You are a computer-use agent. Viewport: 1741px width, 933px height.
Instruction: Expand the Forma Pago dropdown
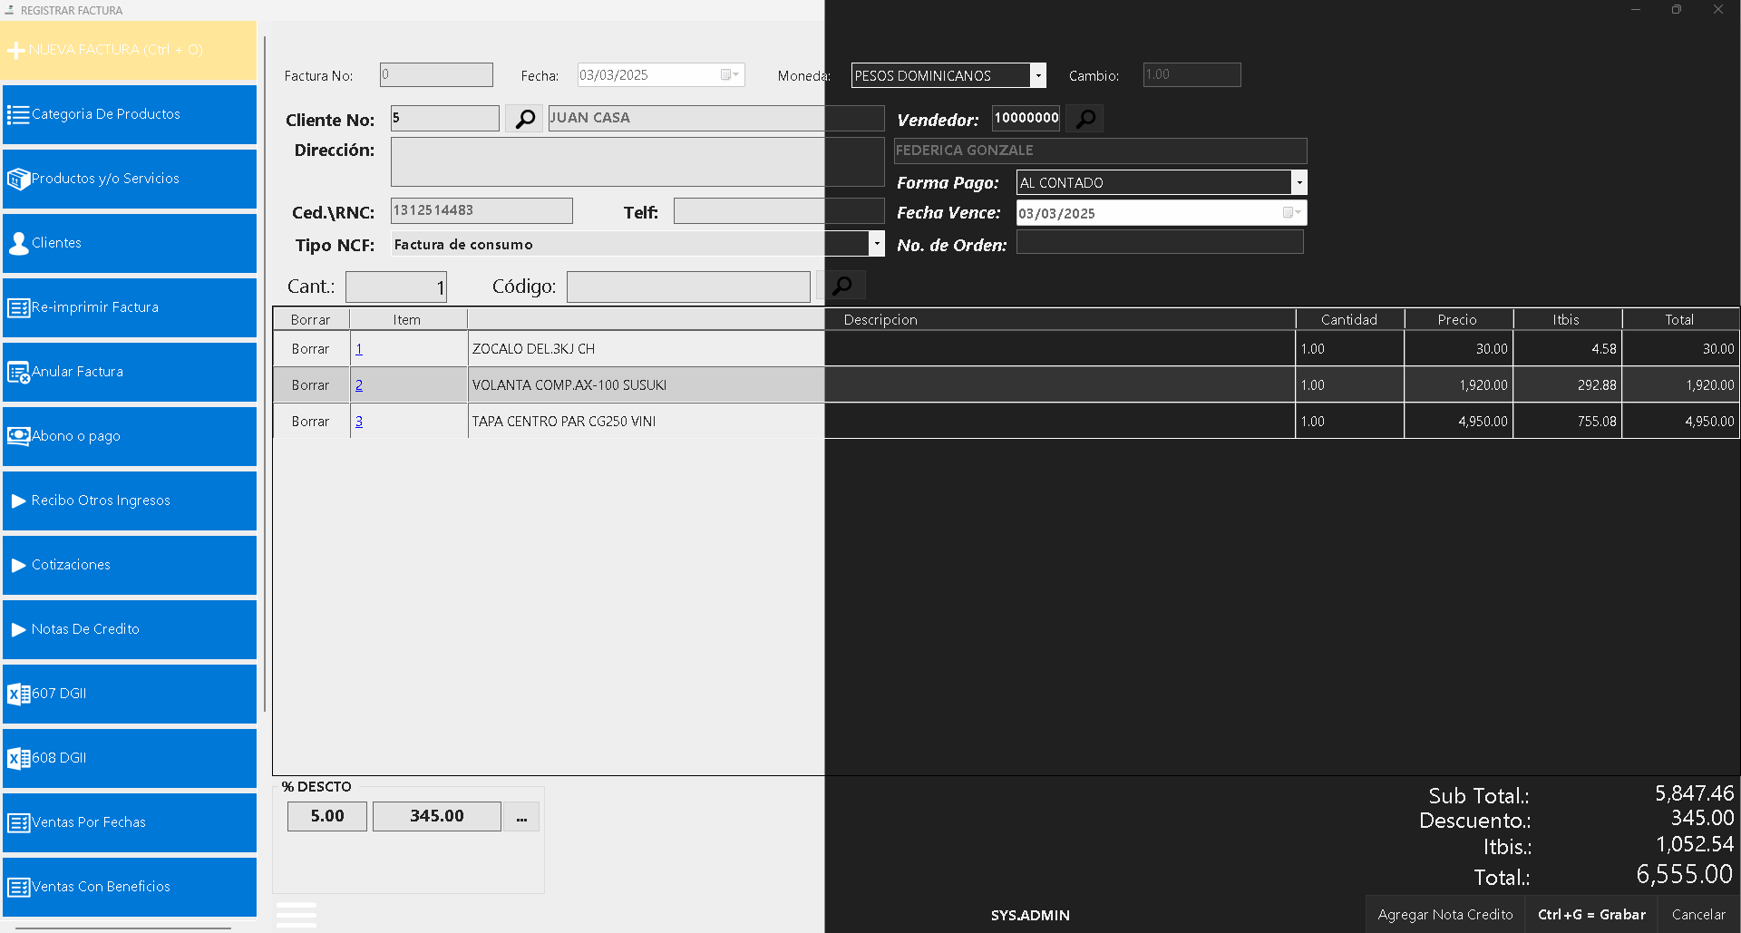[x=1298, y=183]
